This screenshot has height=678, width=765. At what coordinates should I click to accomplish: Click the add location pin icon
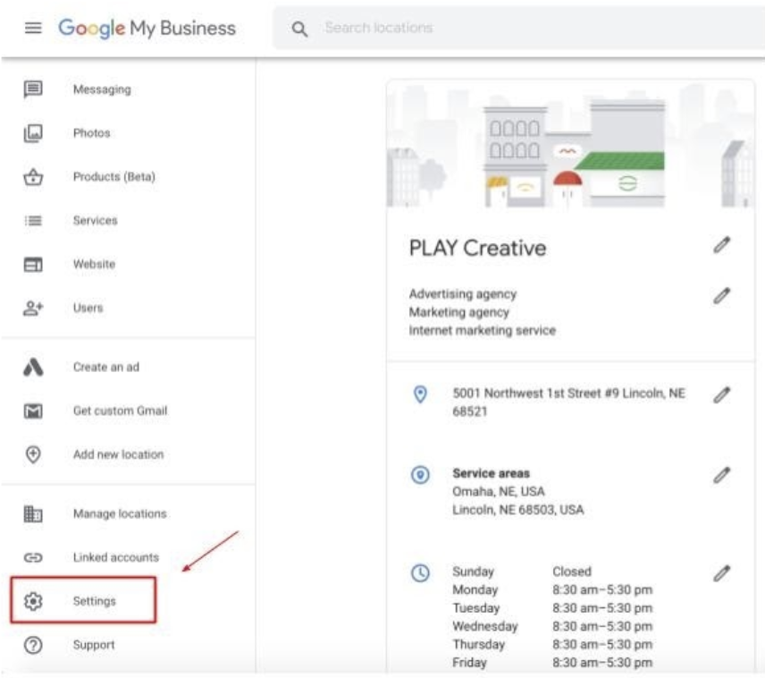click(33, 454)
